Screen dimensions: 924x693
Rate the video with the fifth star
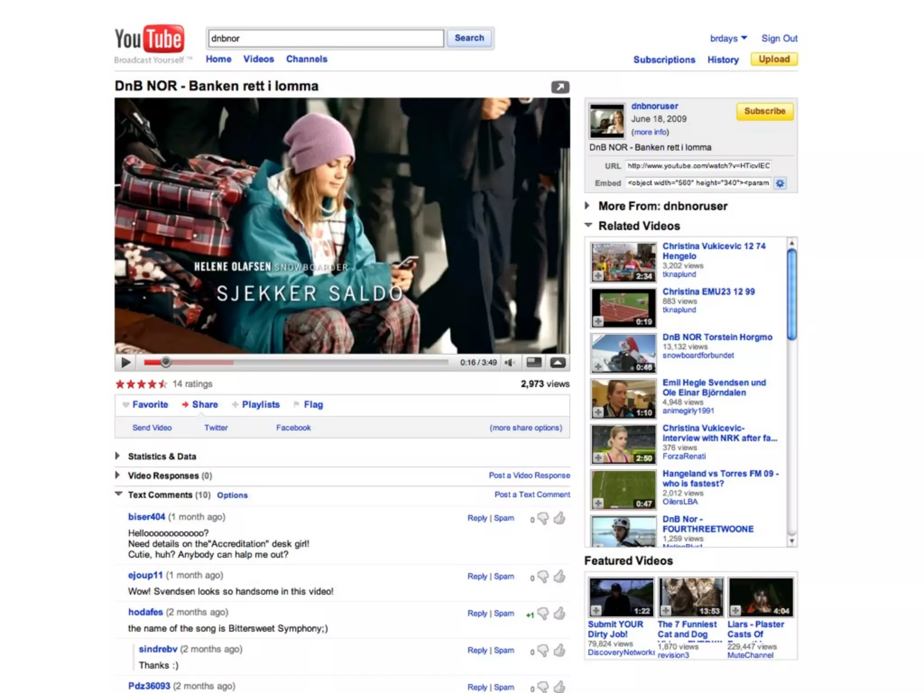162,384
